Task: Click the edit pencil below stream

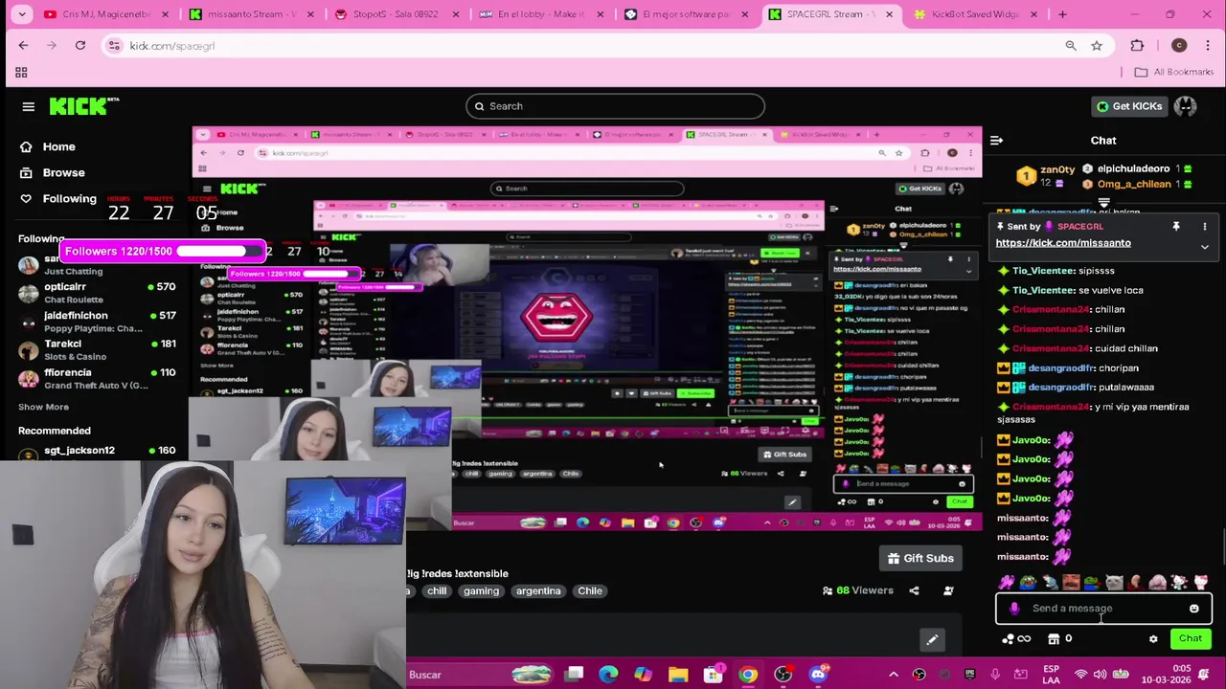Action: (932, 640)
